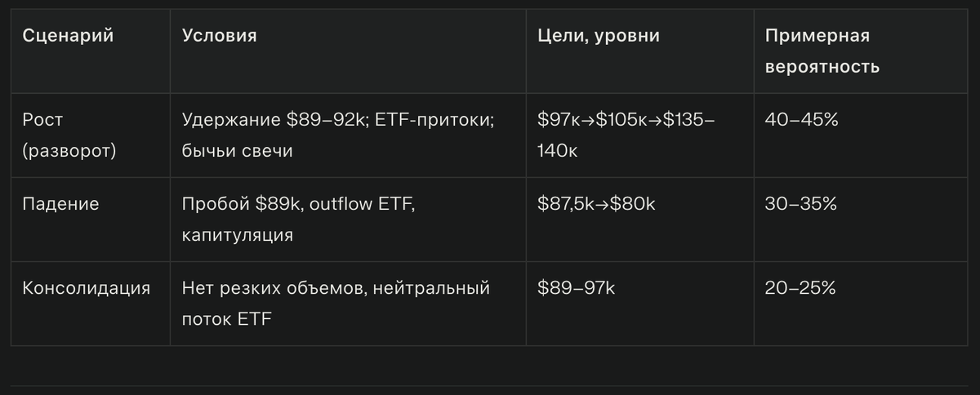Select the 20–25% probability value

pyautogui.click(x=800, y=288)
